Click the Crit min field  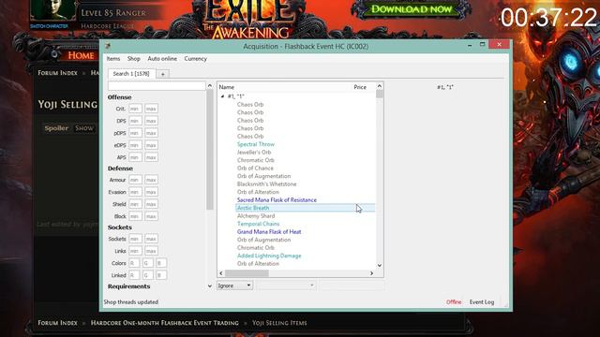pyautogui.click(x=135, y=109)
